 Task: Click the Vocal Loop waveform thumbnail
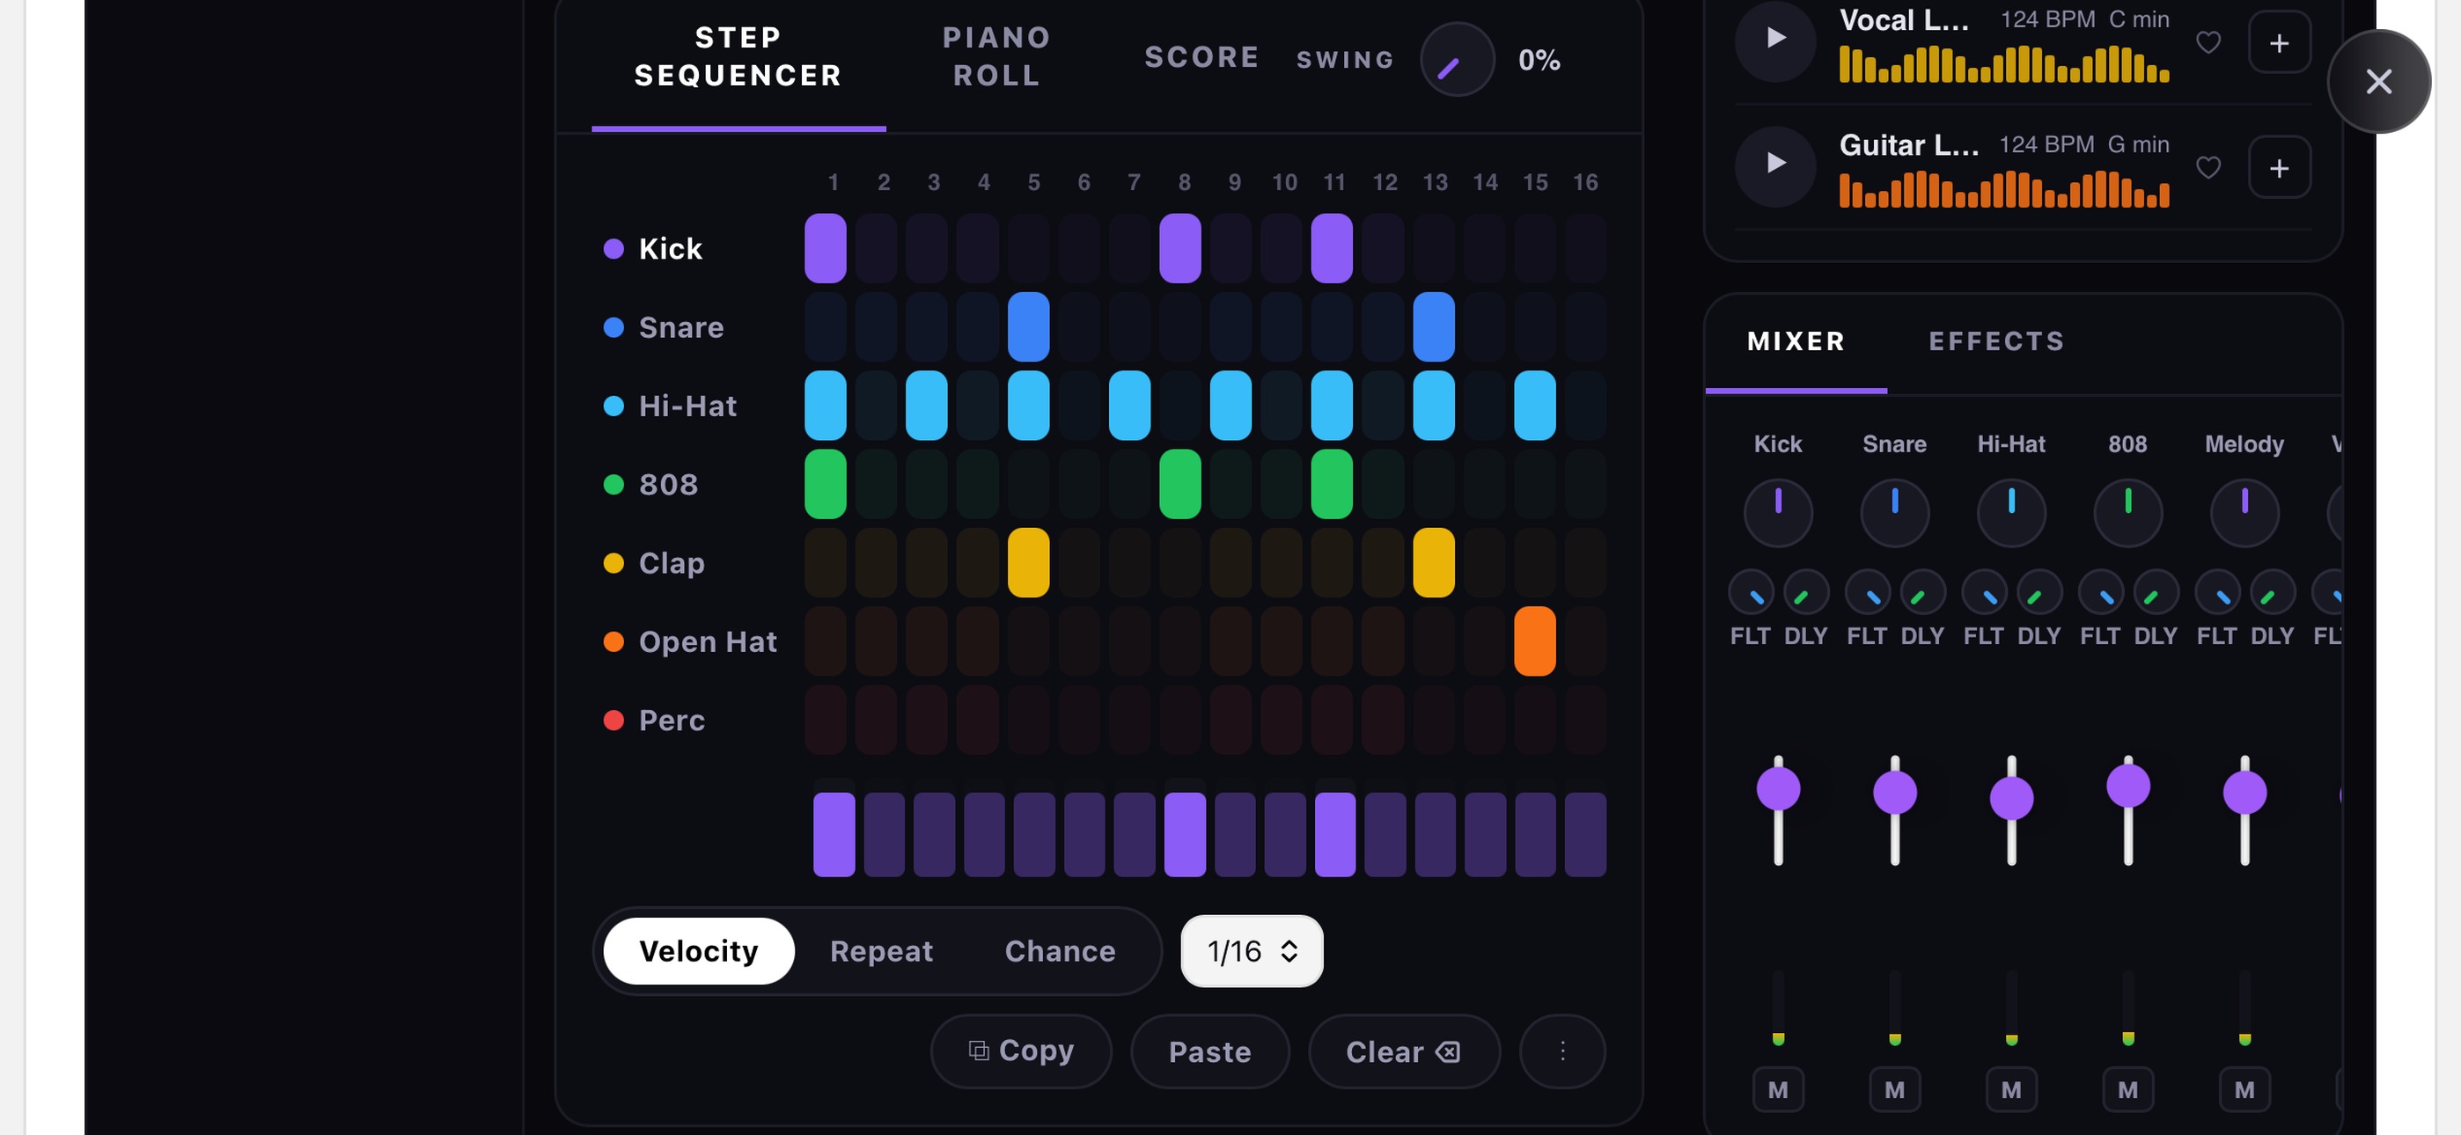[2004, 63]
